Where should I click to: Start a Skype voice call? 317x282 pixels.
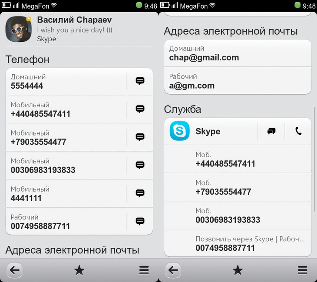click(x=298, y=131)
